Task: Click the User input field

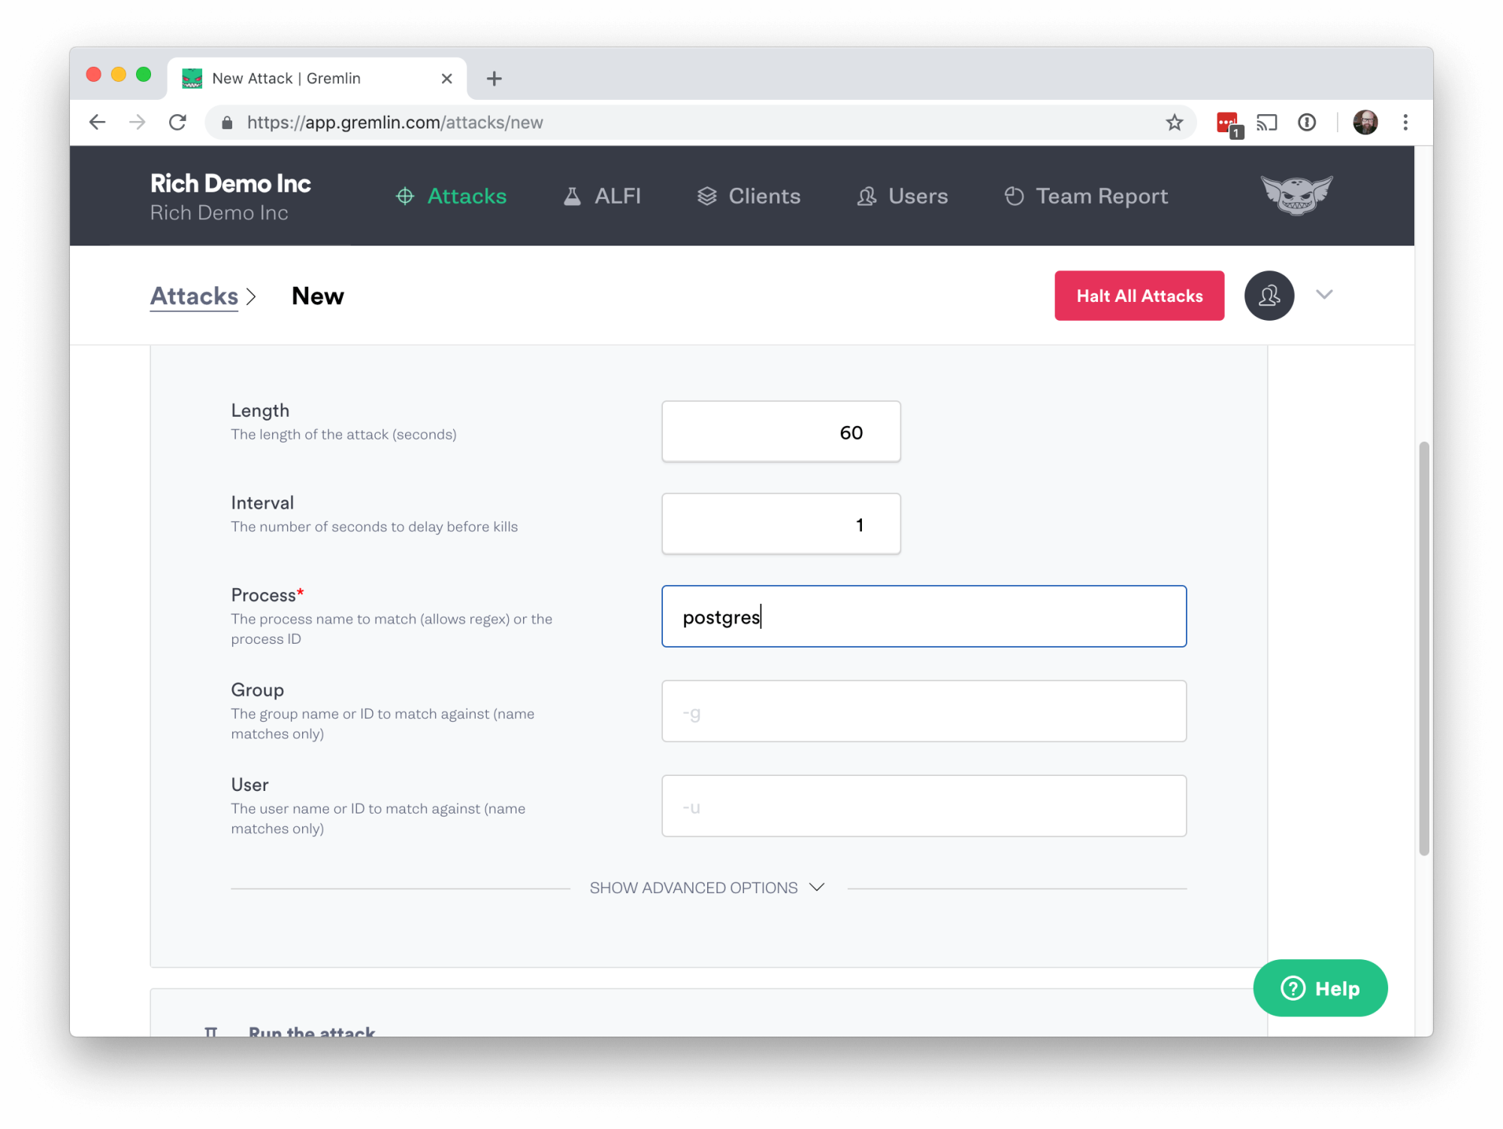Action: pos(924,804)
